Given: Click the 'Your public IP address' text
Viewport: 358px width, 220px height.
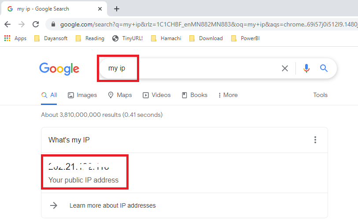Looking at the screenshot, I should click(x=84, y=180).
